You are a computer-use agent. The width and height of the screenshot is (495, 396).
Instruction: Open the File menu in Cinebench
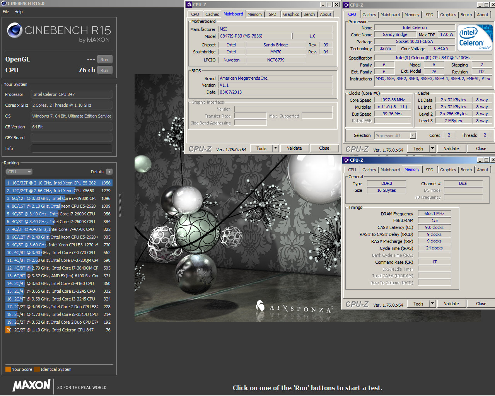[x=6, y=12]
